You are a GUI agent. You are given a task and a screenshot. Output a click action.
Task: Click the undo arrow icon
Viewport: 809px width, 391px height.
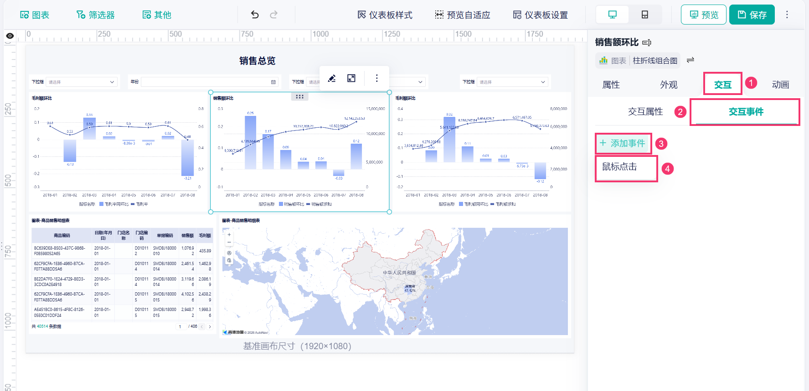pyautogui.click(x=255, y=15)
